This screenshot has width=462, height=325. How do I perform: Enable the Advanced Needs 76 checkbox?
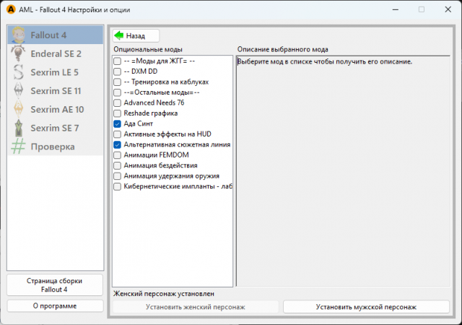(118, 103)
